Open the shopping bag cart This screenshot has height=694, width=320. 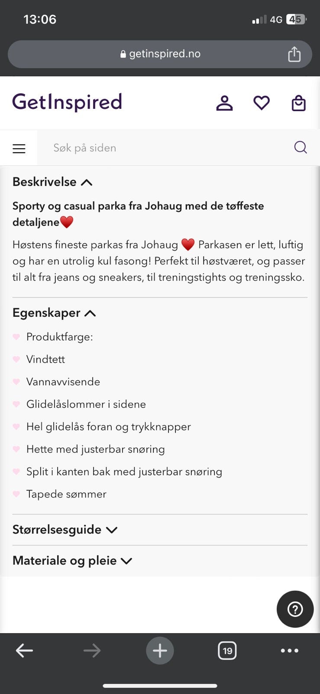tap(299, 103)
